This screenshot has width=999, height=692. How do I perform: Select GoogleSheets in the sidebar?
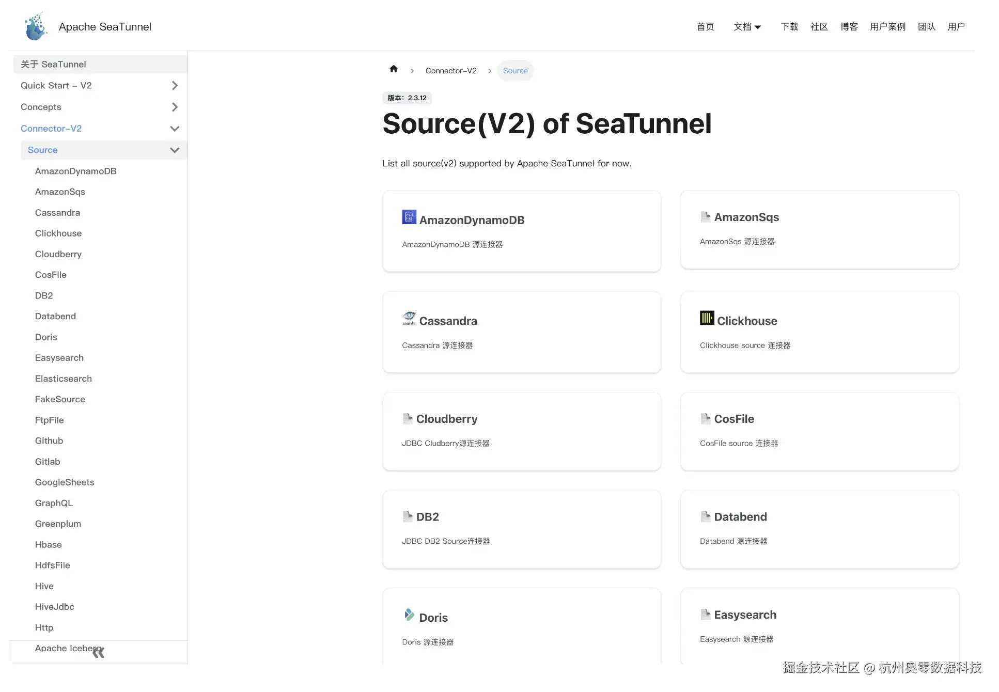point(65,482)
